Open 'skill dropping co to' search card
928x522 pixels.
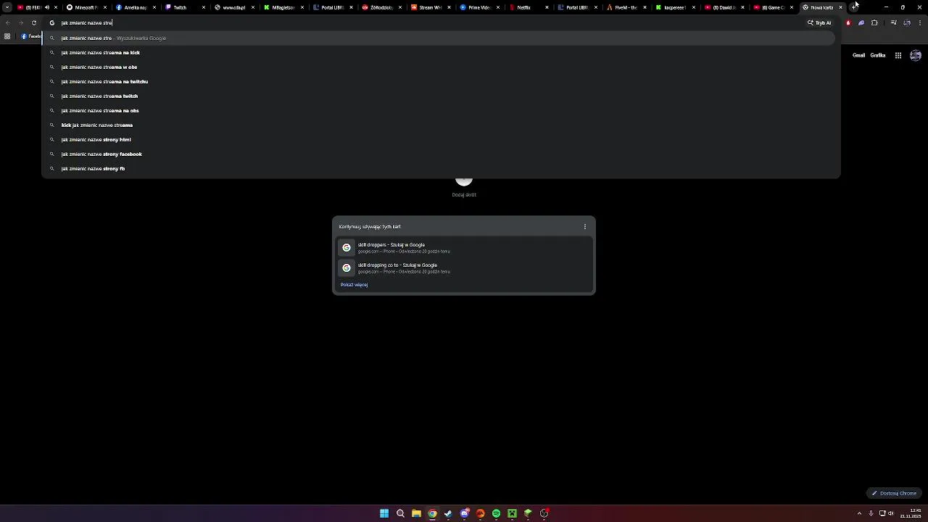click(x=464, y=268)
